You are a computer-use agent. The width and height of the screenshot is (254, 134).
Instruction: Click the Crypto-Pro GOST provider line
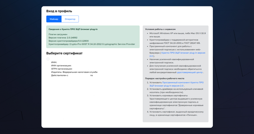[92, 44]
